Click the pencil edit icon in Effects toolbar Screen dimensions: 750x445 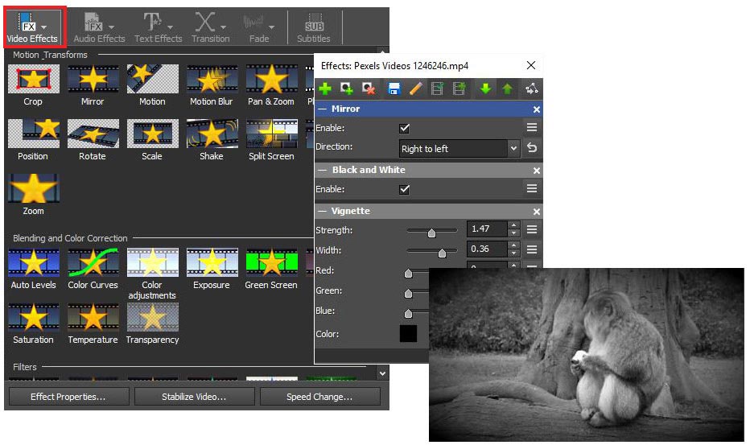[x=416, y=89]
